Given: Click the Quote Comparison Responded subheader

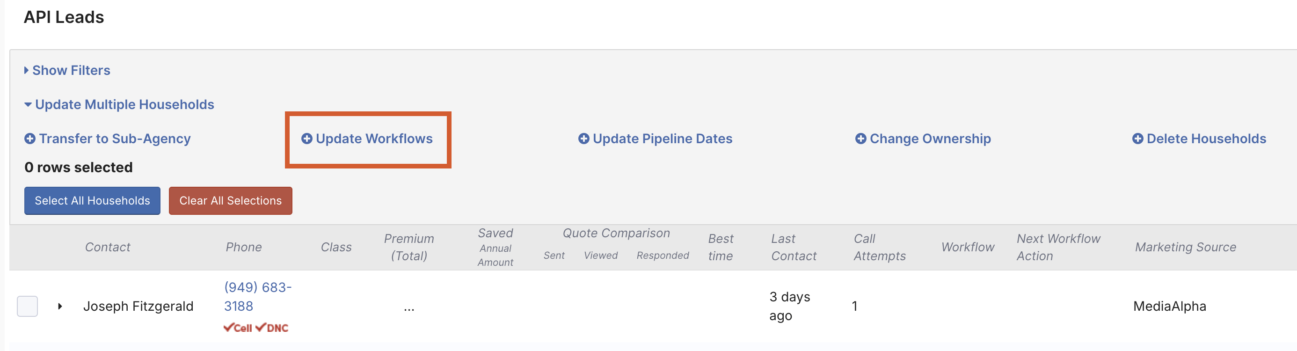Looking at the screenshot, I should pos(663,256).
